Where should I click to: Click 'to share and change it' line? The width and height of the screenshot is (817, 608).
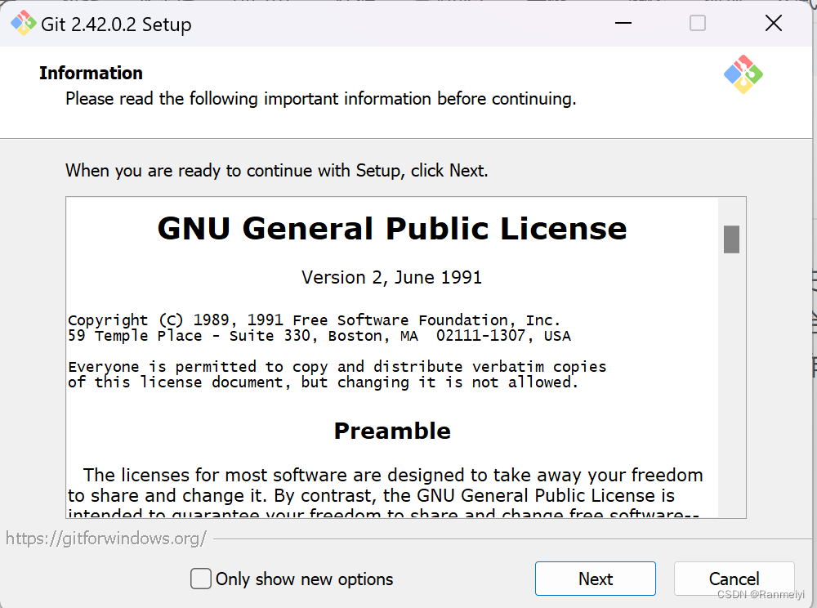371,495
